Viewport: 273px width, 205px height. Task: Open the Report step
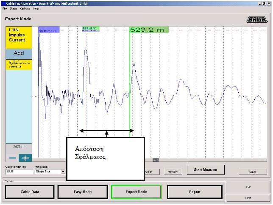[195, 192]
